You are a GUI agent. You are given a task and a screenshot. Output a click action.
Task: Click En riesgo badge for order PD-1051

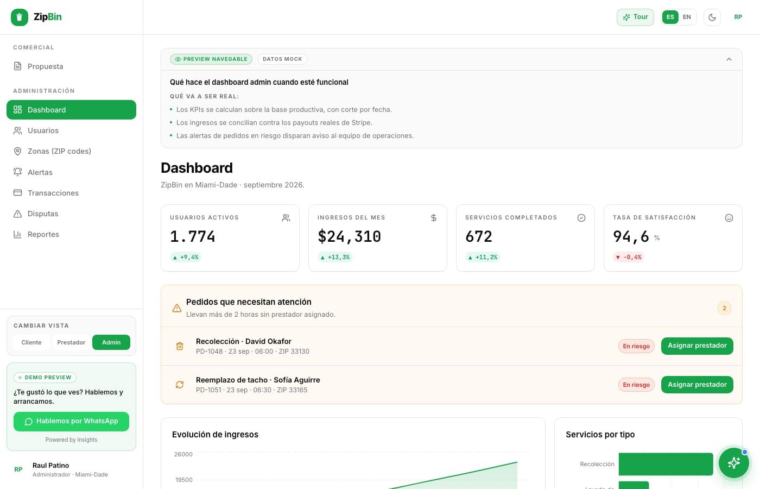(x=636, y=385)
